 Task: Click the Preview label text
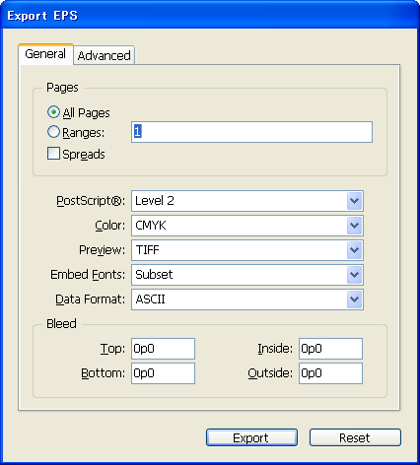[103, 250]
